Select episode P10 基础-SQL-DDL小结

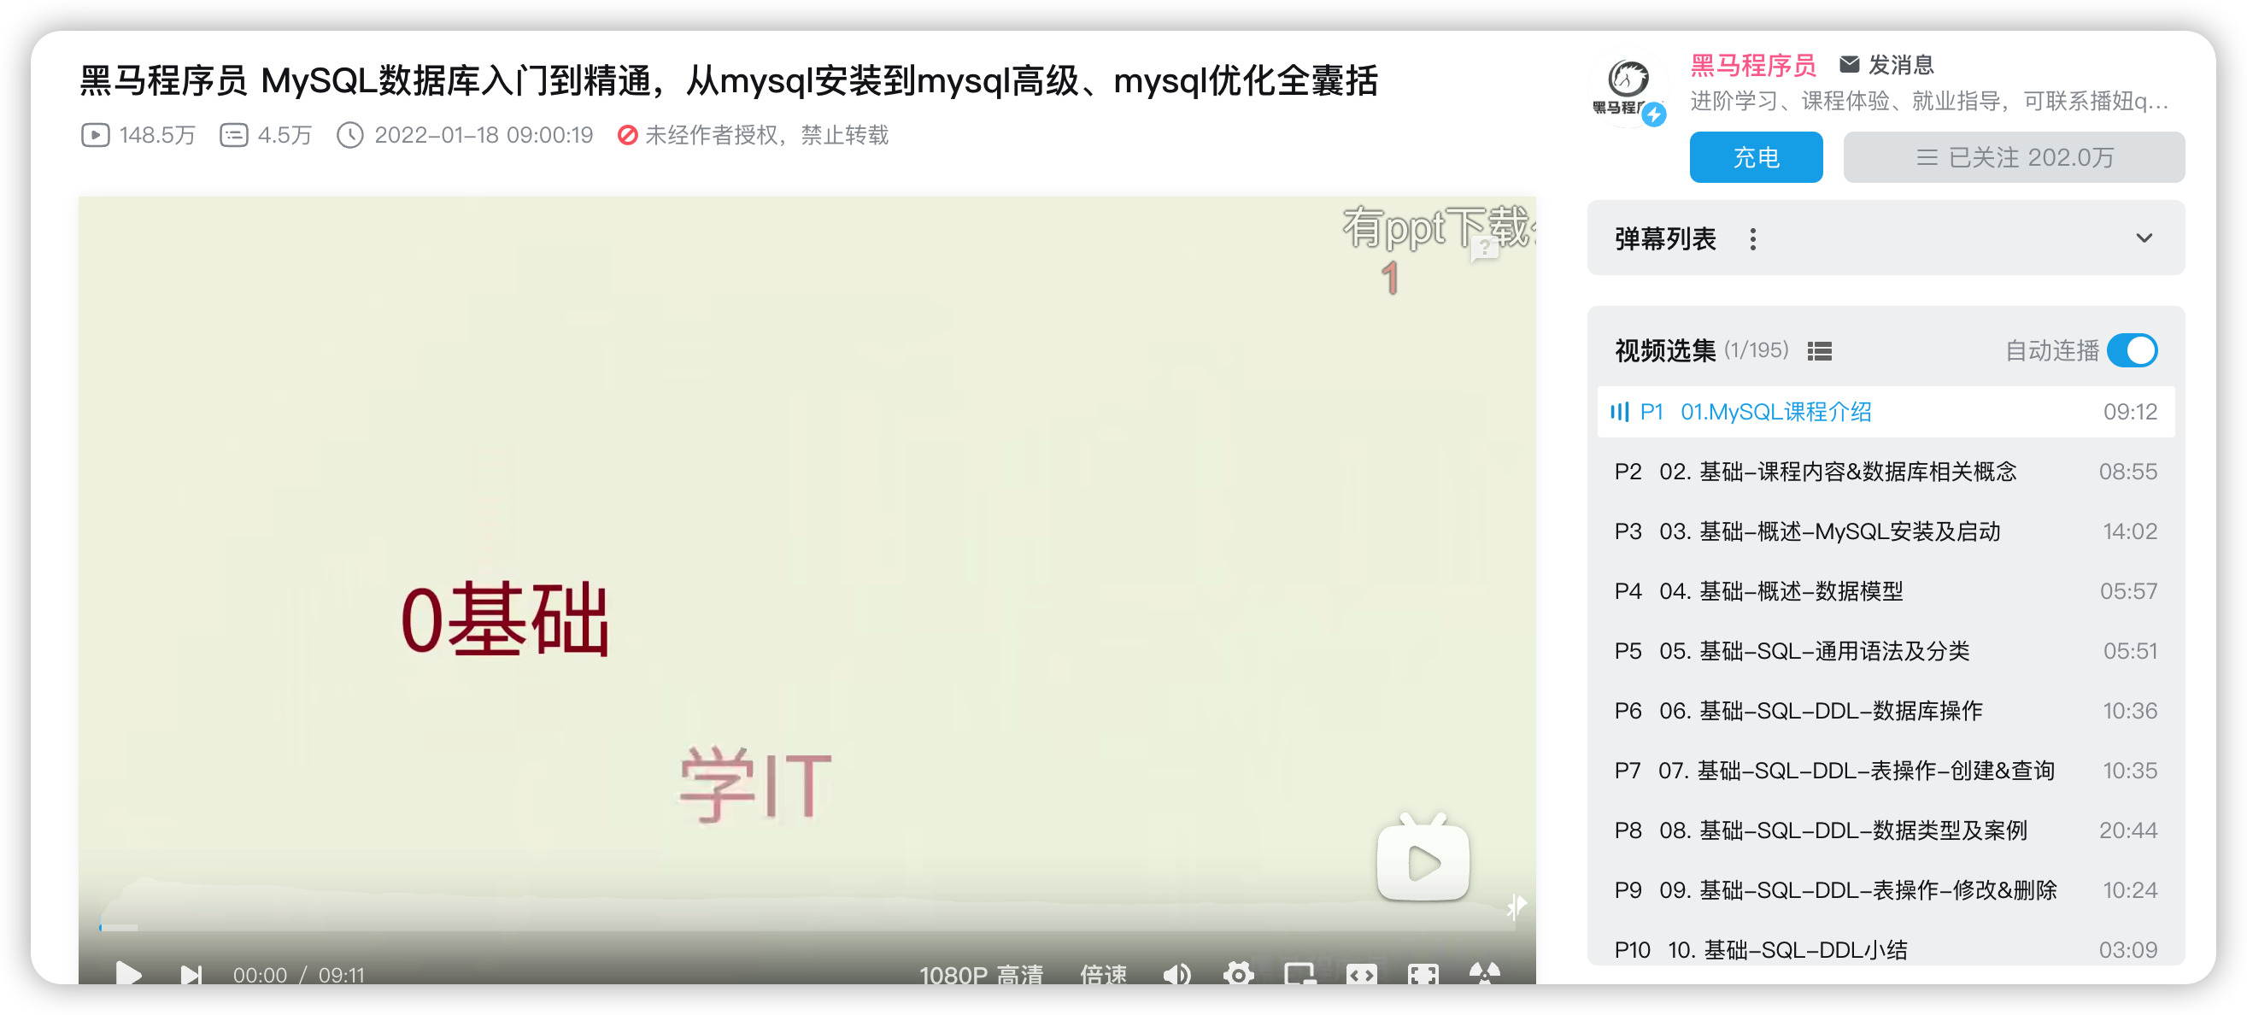(x=1886, y=949)
